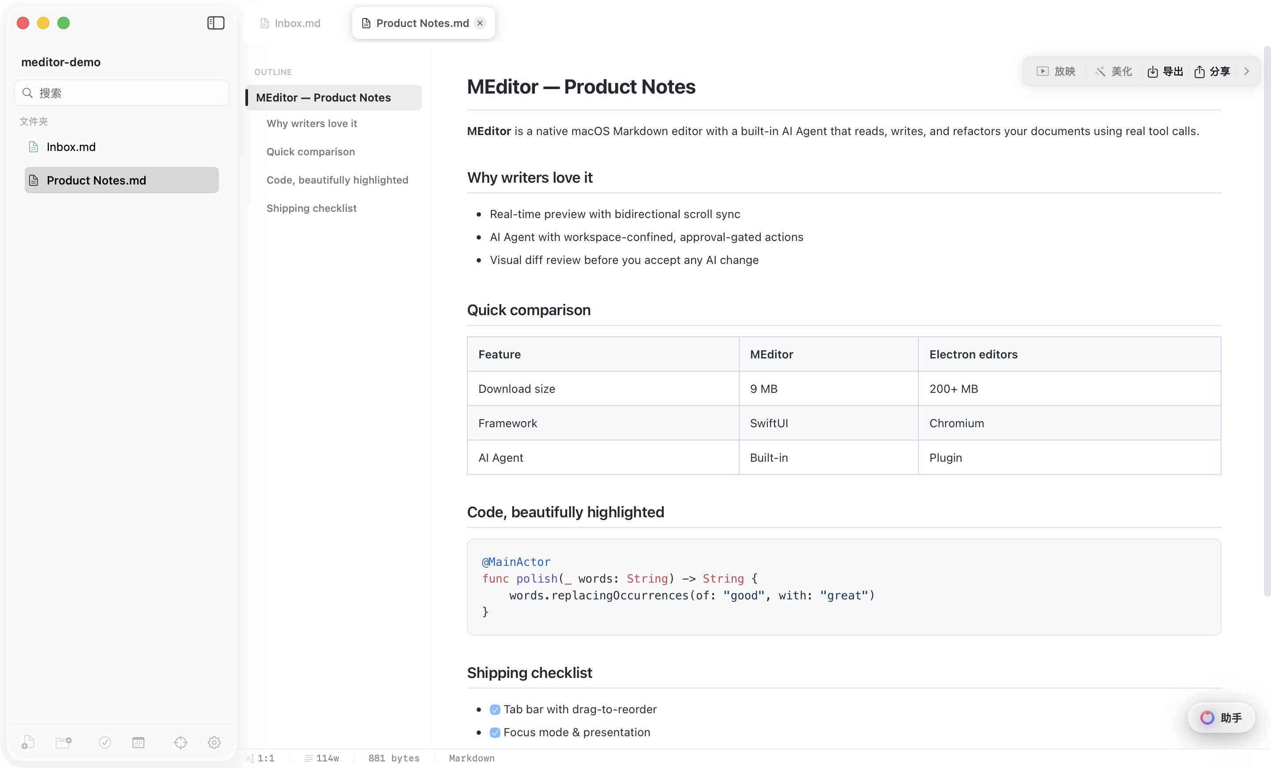Screen dimensions: 1271x768
Task: Click the vertical scrollbar on the right
Action: [1267, 322]
